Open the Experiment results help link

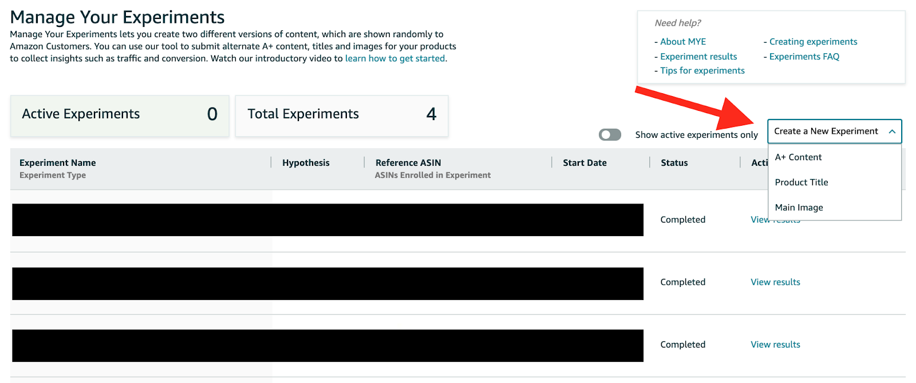(x=698, y=57)
